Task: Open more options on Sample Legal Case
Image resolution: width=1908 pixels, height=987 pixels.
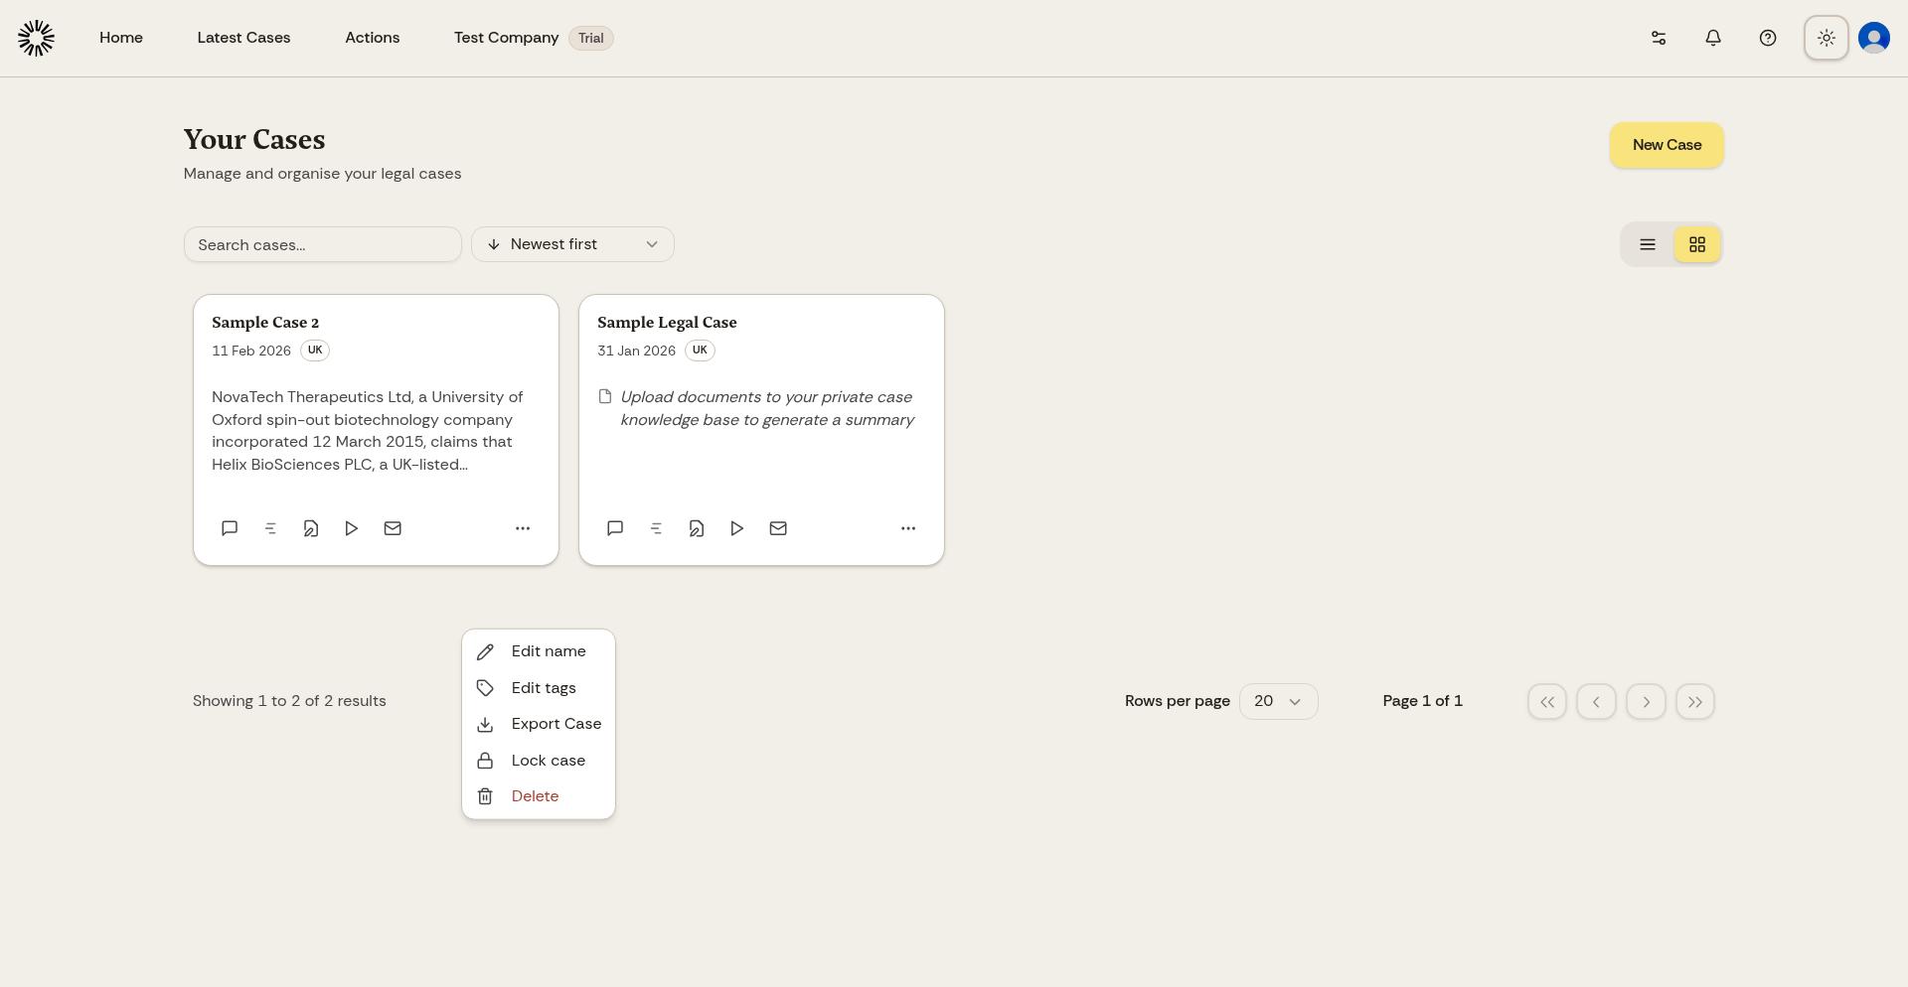Action: [x=907, y=528]
